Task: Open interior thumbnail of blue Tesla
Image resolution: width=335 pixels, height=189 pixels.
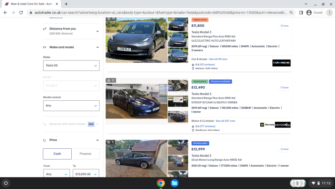Action: 178,86
